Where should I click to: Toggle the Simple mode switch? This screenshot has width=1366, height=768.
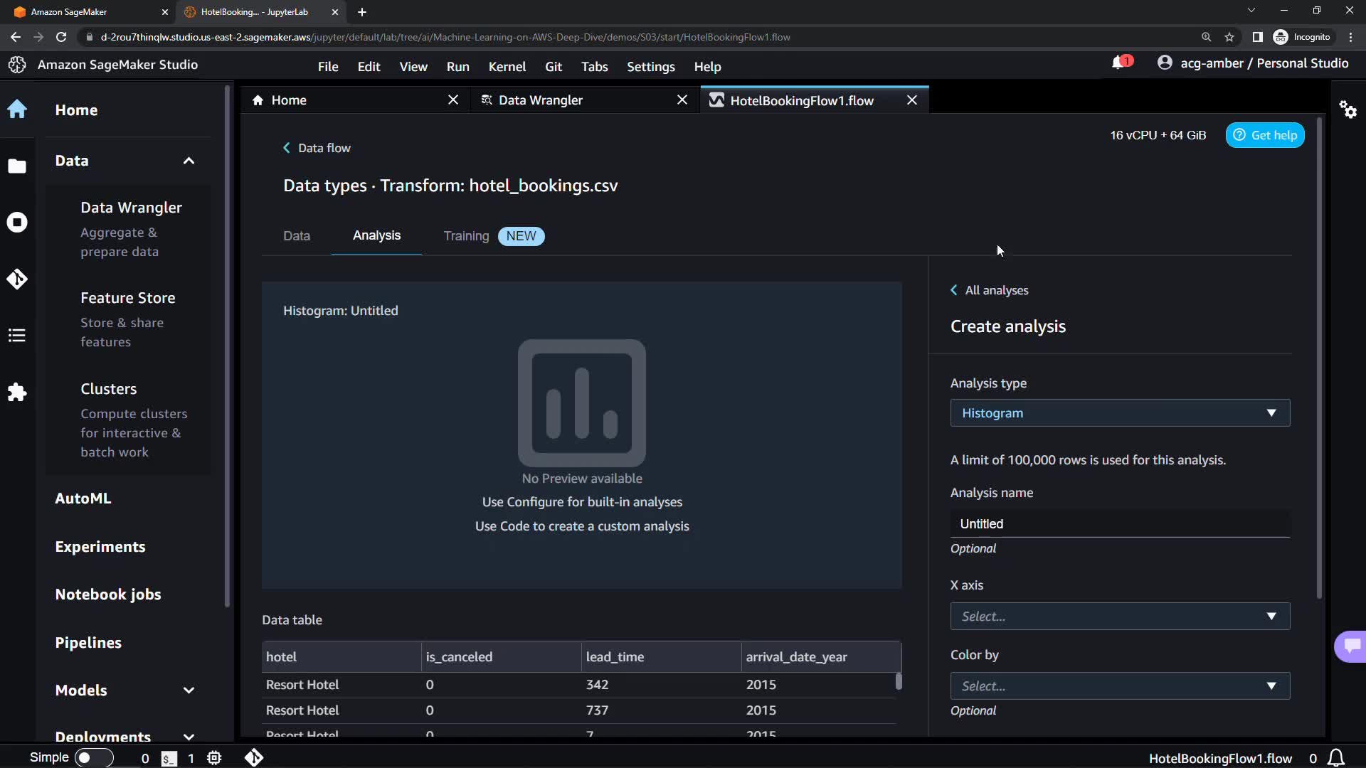point(93,758)
